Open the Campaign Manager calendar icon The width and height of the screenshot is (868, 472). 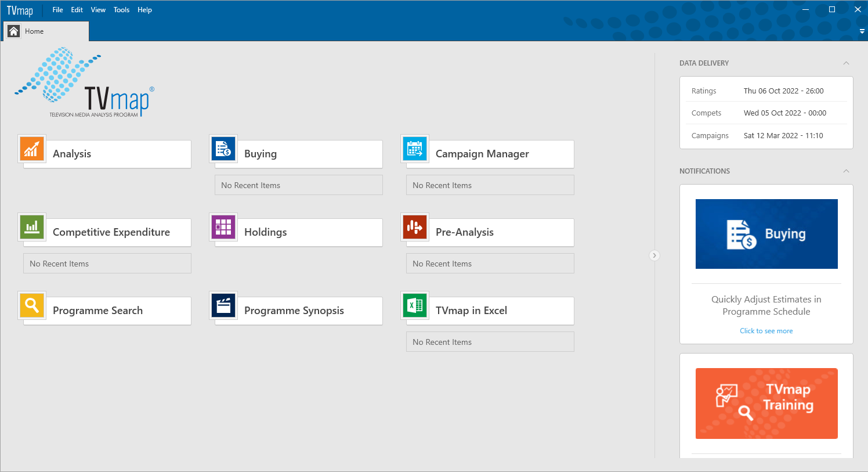point(415,149)
